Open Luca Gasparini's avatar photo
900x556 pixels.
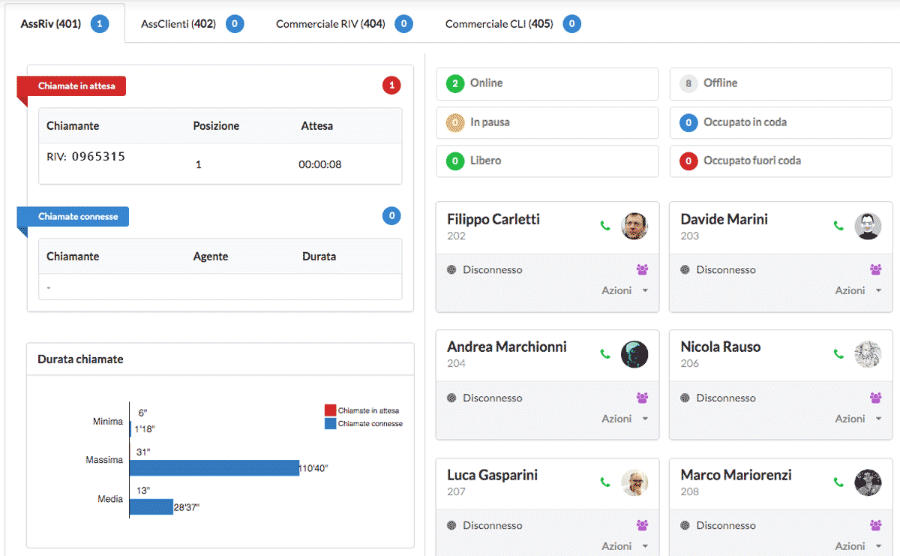(x=634, y=482)
